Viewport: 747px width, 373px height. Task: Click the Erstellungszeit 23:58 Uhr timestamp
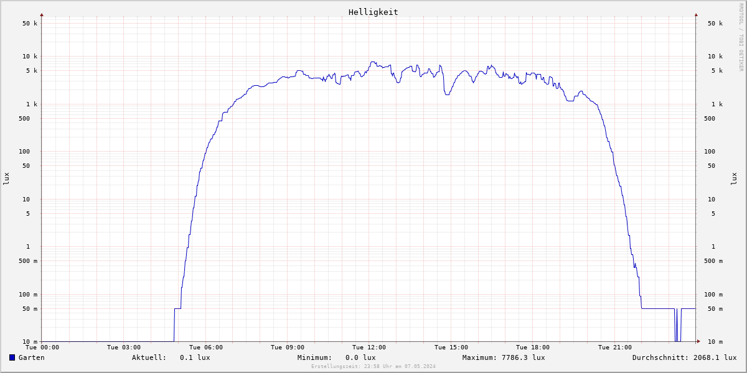[x=374, y=366]
